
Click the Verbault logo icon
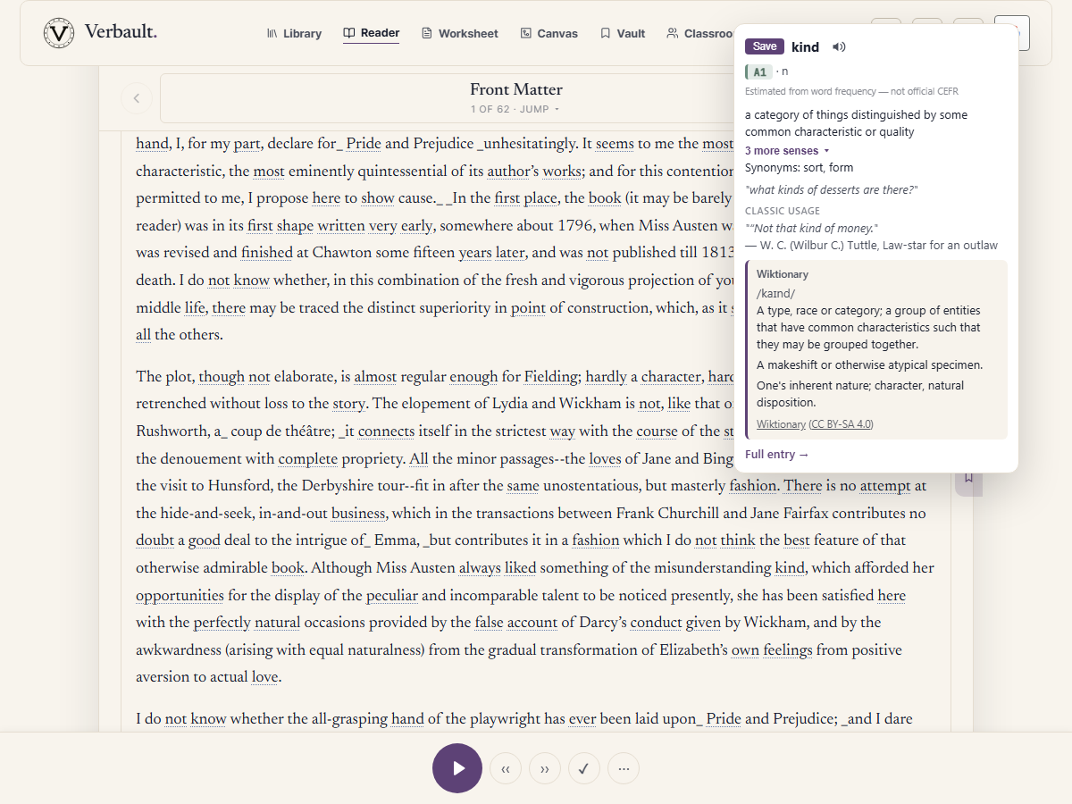click(59, 33)
